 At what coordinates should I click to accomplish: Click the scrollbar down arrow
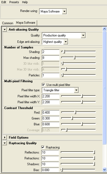pos(104,169)
